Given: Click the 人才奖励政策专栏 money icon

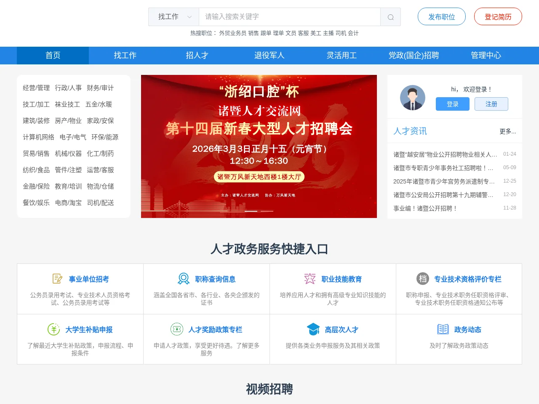Looking at the screenshot, I should (x=177, y=329).
